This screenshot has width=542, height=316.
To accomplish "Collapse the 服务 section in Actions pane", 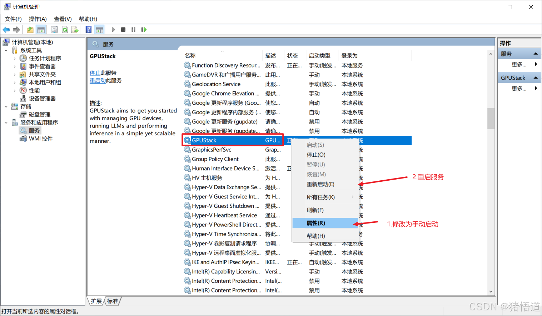I will coord(536,54).
